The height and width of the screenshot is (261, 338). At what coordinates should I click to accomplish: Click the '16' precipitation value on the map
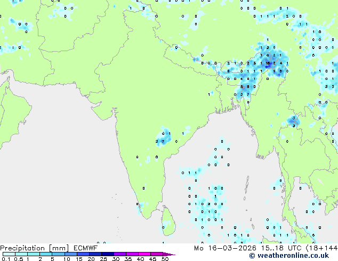[x=268, y=63]
